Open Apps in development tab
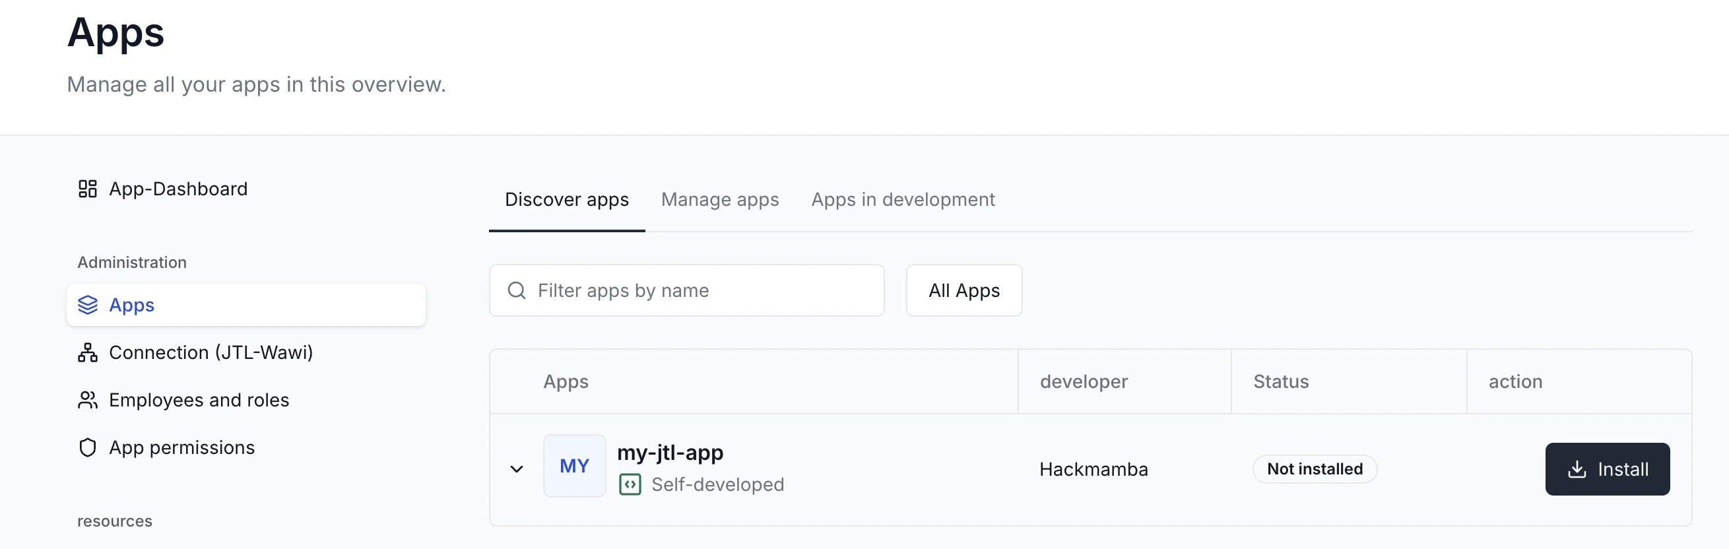1729x549 pixels. click(x=903, y=200)
